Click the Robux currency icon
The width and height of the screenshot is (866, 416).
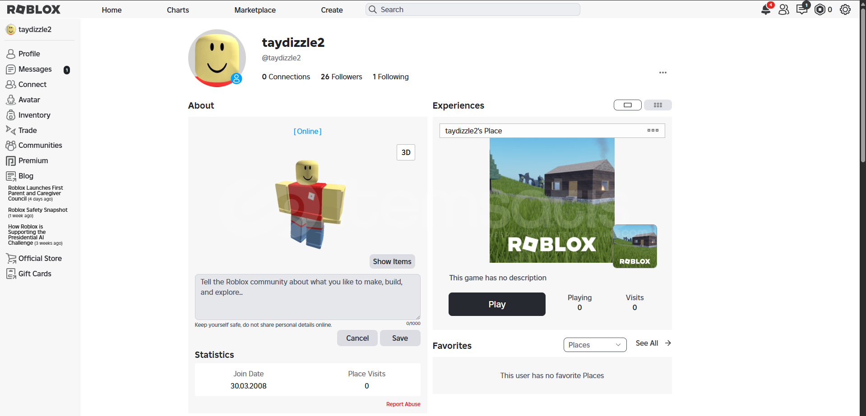point(820,9)
